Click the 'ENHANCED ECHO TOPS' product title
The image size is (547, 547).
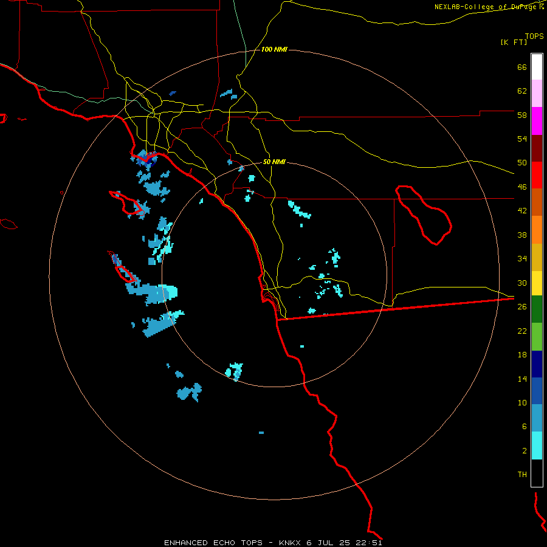213,543
